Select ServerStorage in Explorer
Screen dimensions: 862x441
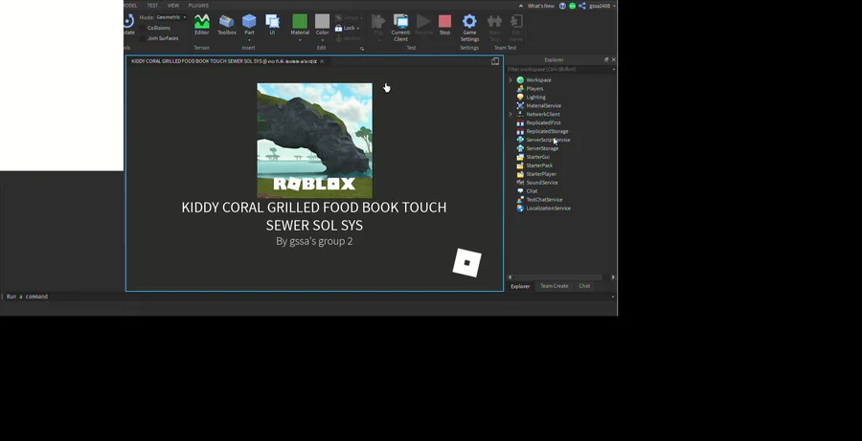click(x=542, y=148)
